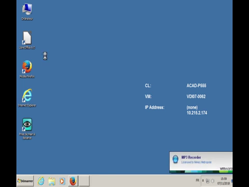Click the VMware logo in the popup

[226, 169]
